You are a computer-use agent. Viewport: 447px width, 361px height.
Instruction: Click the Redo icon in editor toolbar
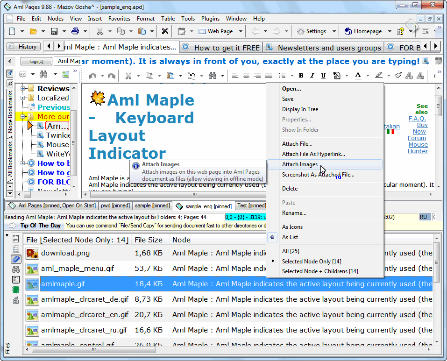click(112, 76)
